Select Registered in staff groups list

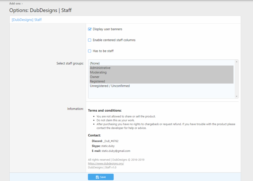tap(162, 81)
